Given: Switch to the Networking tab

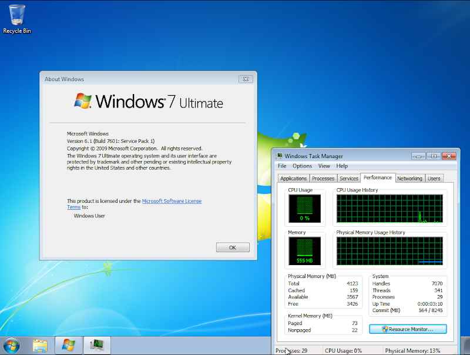Looking at the screenshot, I should (x=409, y=179).
